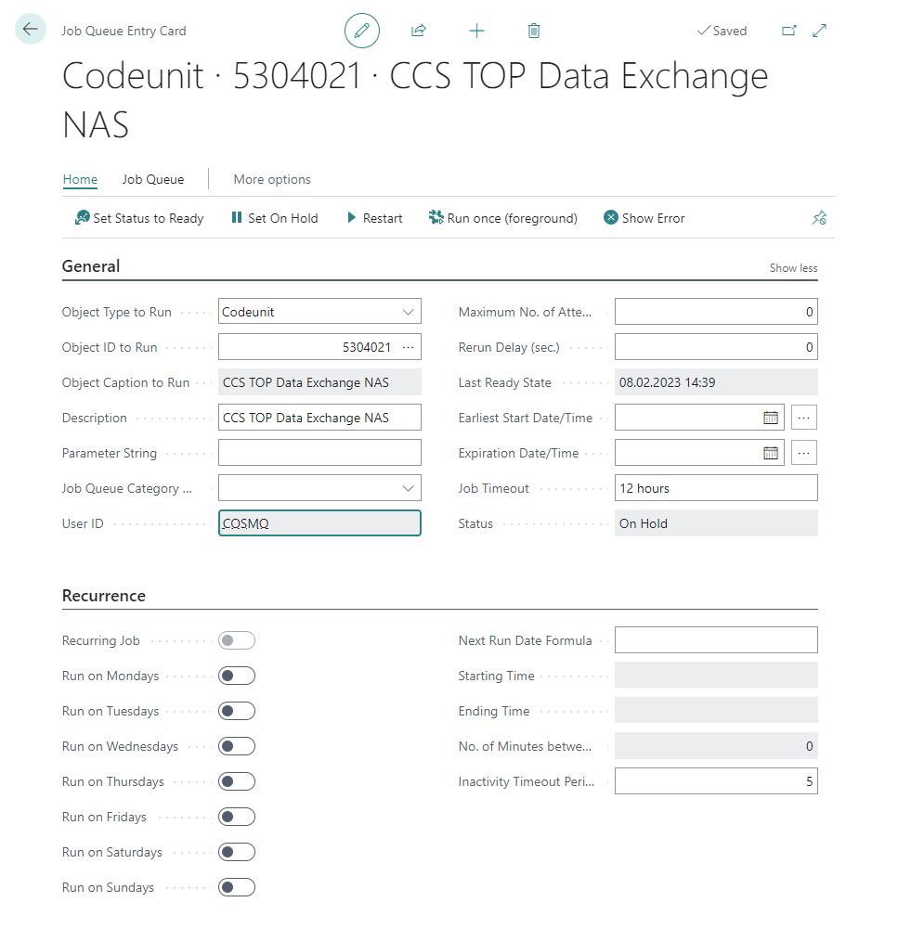Click the plus icon to create new entry
898x928 pixels.
[476, 31]
